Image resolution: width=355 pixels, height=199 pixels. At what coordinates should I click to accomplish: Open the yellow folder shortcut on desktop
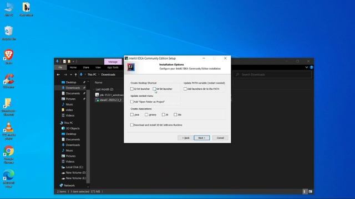9,107
